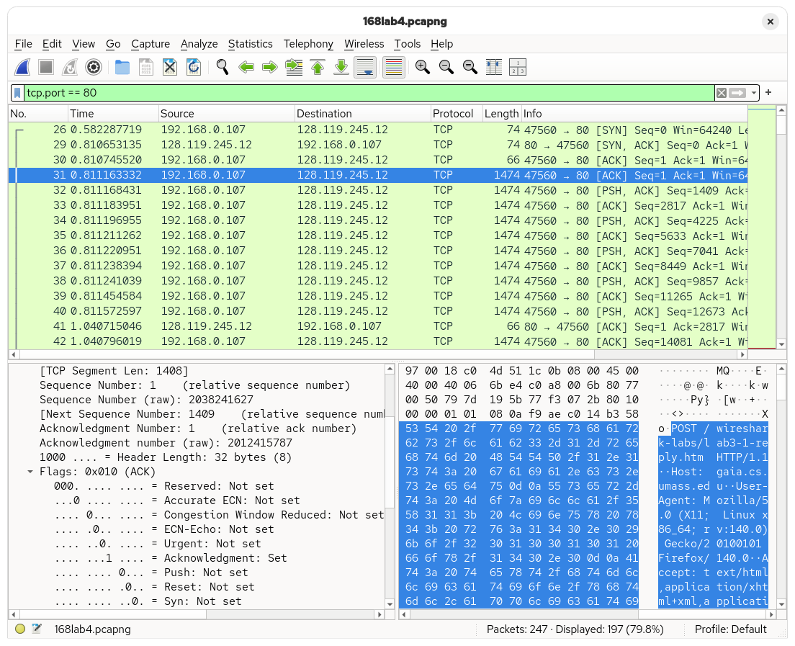Screen dimensions: 795x646
Task: Click the open capture file folder icon
Action: (122, 68)
